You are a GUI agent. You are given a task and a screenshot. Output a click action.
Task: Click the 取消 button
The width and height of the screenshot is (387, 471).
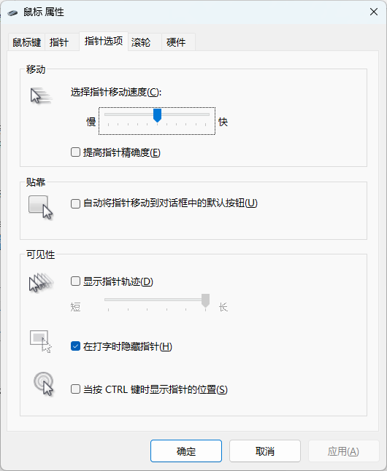(265, 451)
